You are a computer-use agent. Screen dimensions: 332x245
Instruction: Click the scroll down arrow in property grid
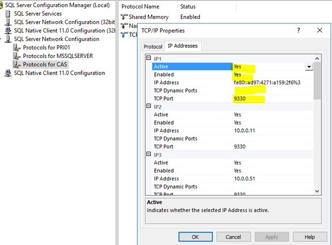pyautogui.click(x=317, y=191)
